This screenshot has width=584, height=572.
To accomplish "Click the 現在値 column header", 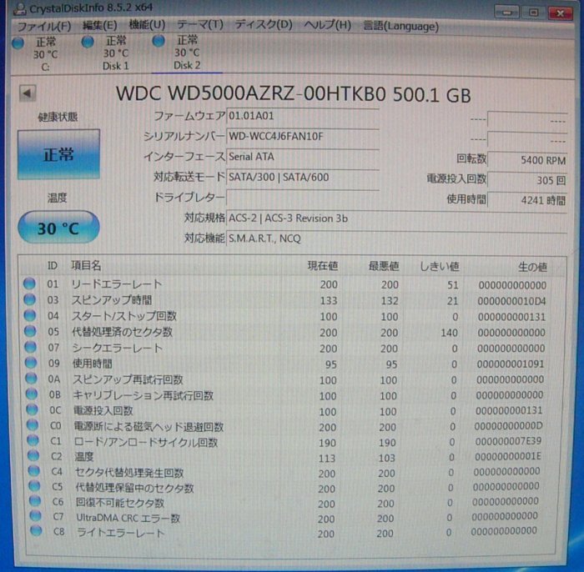I will click(x=323, y=266).
